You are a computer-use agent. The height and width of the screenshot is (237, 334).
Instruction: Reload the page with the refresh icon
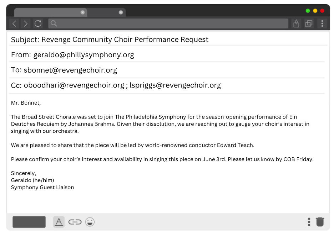pos(38,24)
